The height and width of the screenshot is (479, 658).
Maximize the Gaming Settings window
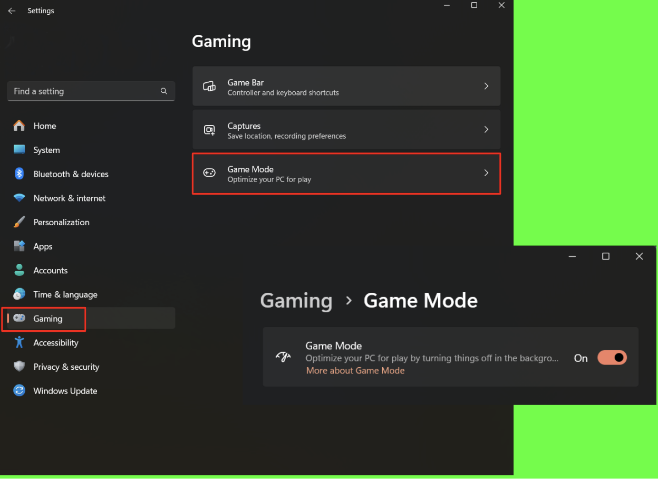[x=474, y=5]
